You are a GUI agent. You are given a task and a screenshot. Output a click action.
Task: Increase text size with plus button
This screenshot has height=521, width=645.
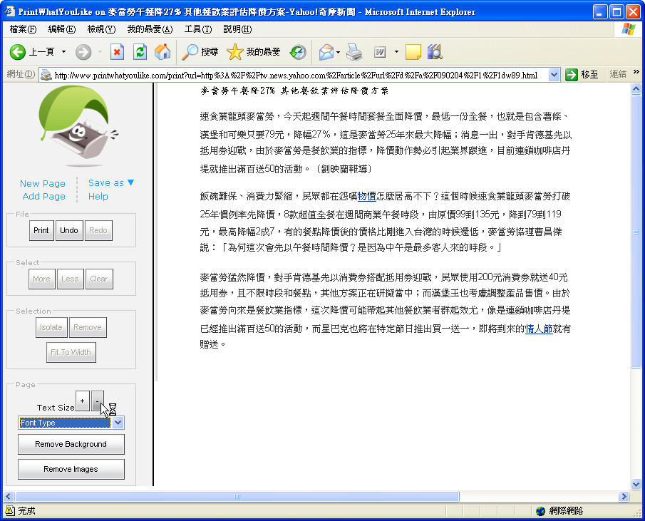click(x=82, y=401)
